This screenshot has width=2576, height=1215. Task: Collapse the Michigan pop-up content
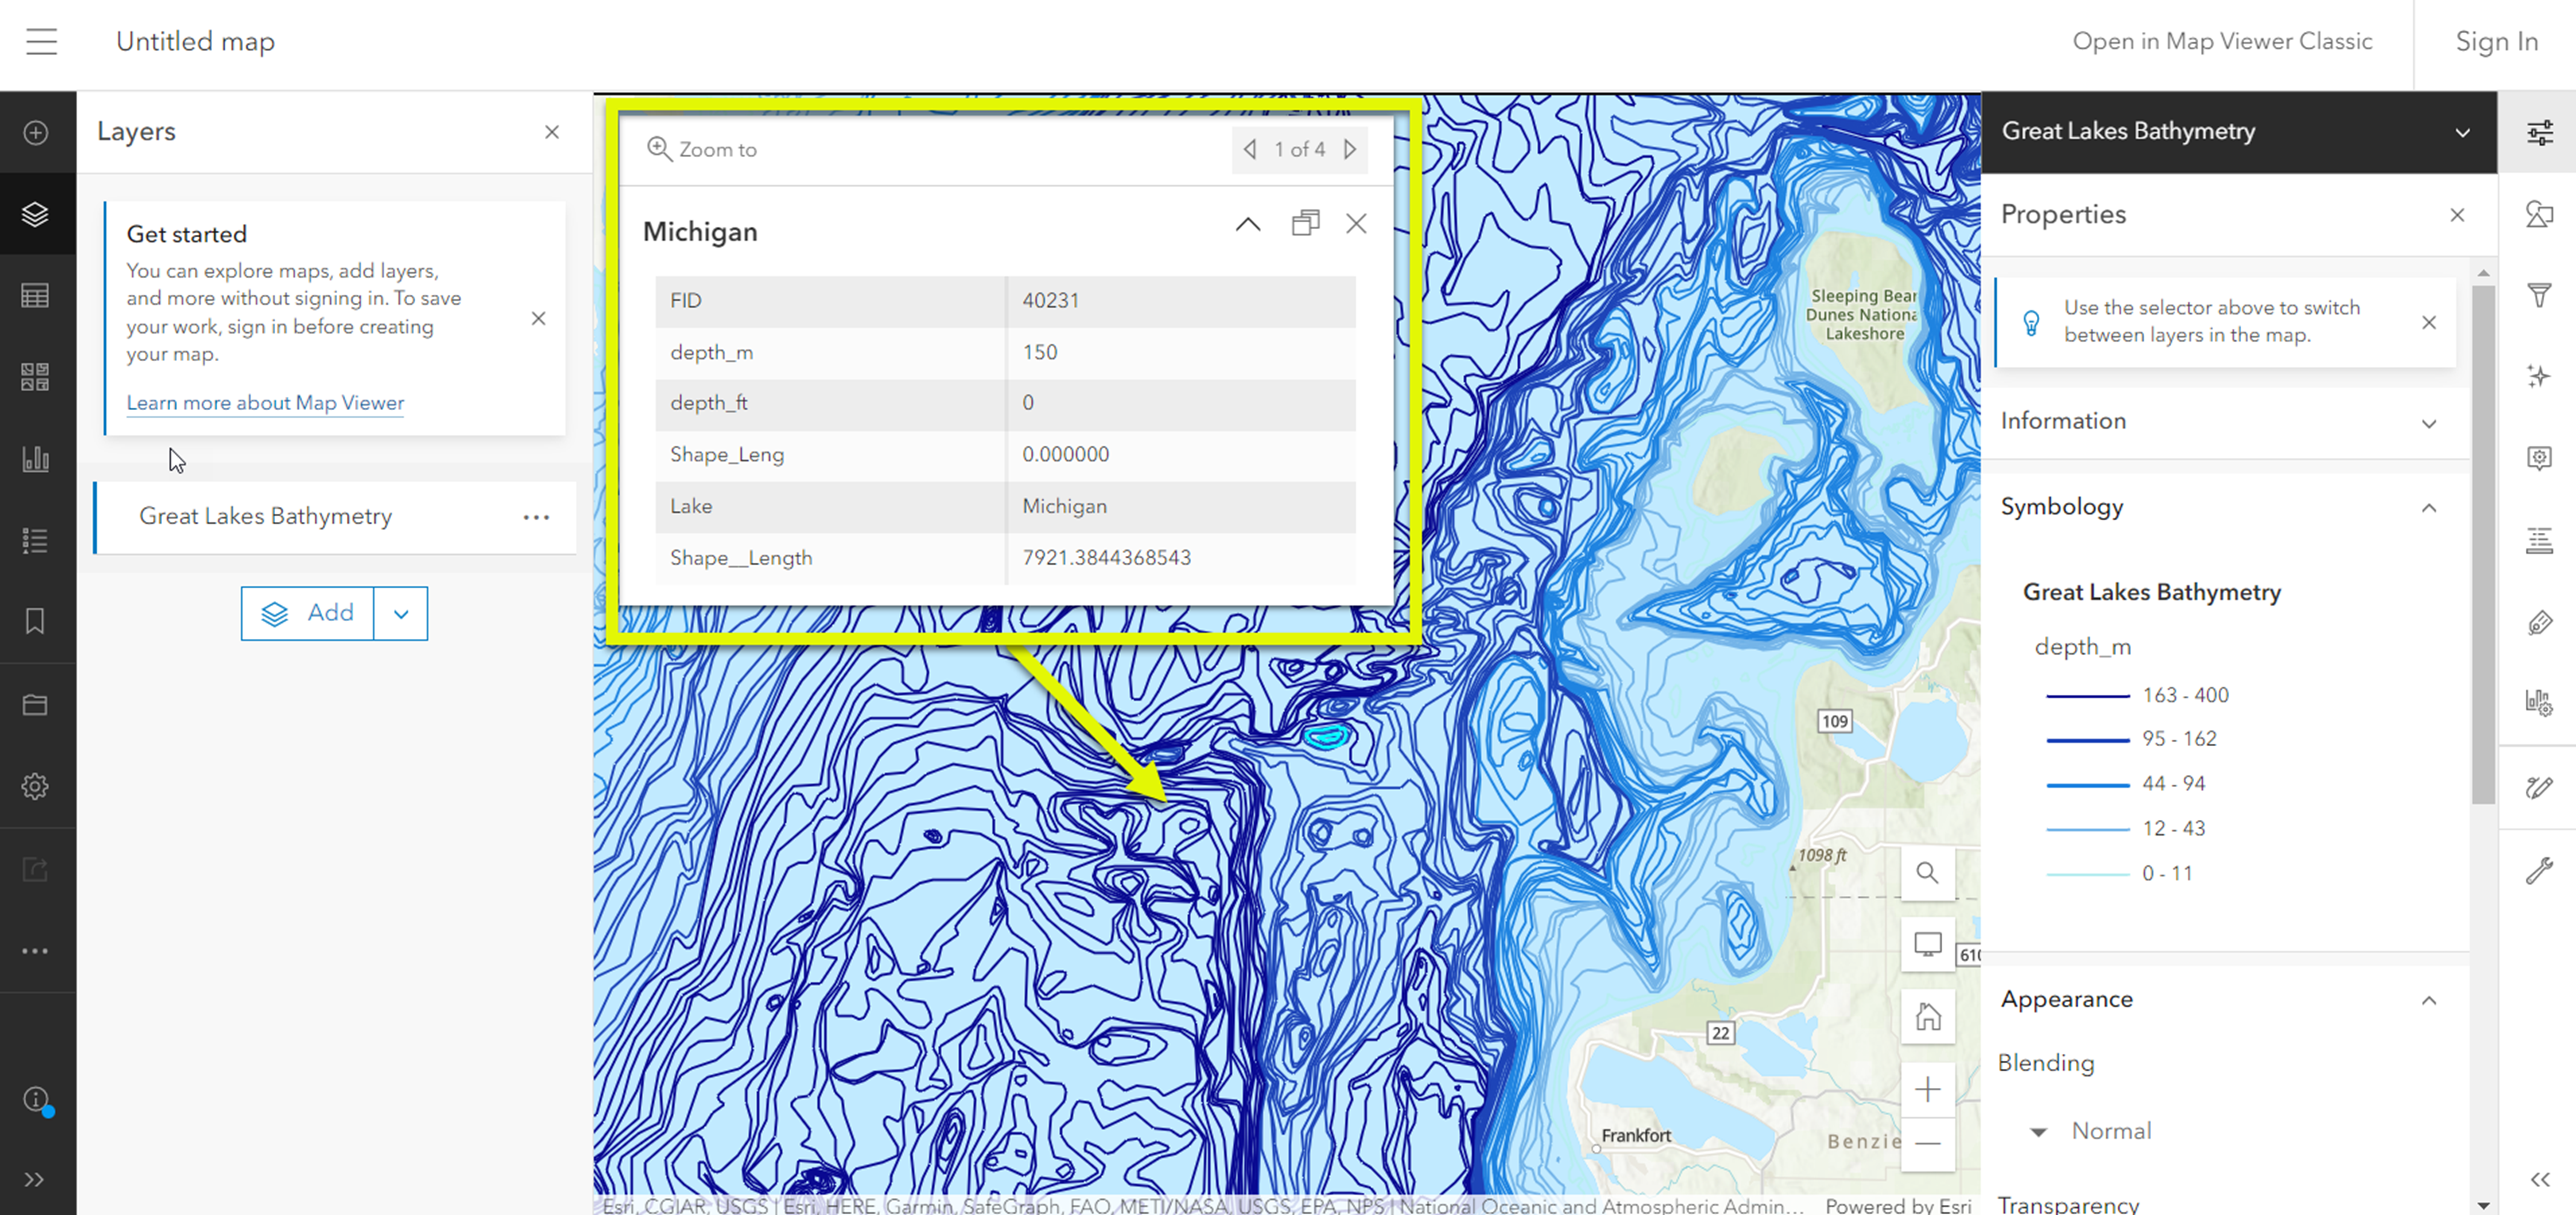click(x=1247, y=224)
